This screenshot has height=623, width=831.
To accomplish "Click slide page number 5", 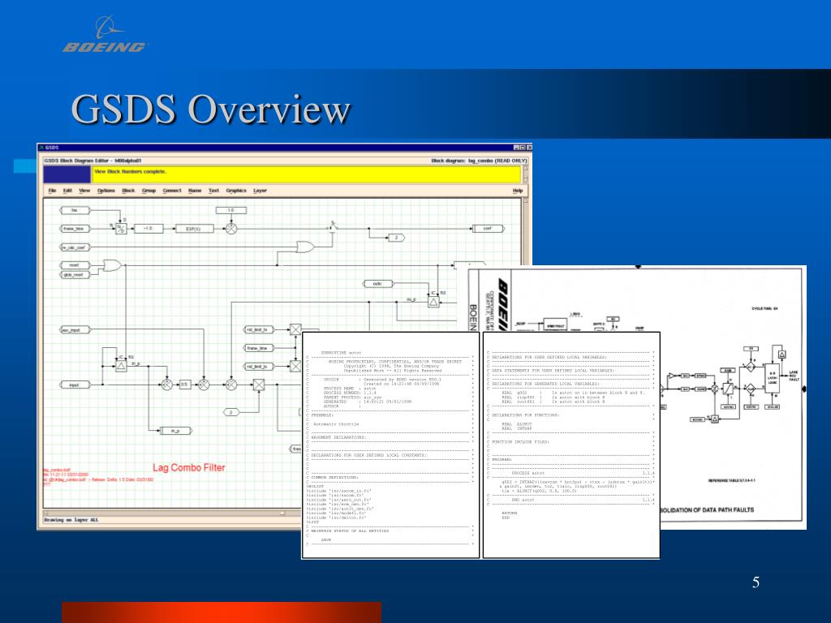I will (756, 582).
